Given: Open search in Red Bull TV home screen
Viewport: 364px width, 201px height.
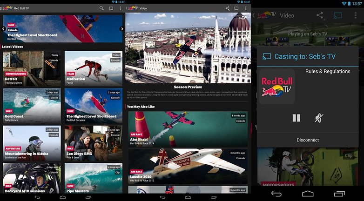Looking at the screenshot, I should (x=101, y=8).
